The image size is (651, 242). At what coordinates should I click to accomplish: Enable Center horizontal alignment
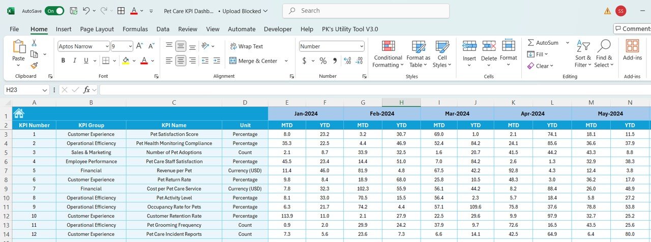click(181, 60)
